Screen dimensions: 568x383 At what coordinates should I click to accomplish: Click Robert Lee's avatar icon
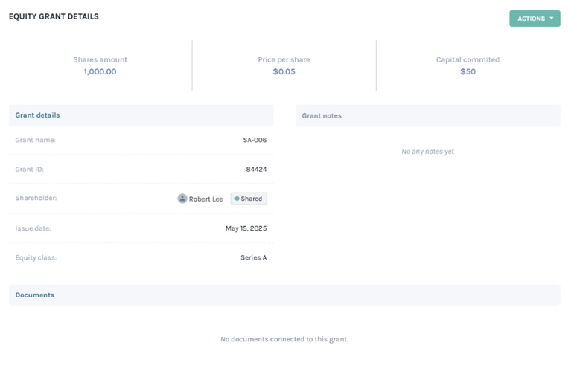tap(182, 199)
